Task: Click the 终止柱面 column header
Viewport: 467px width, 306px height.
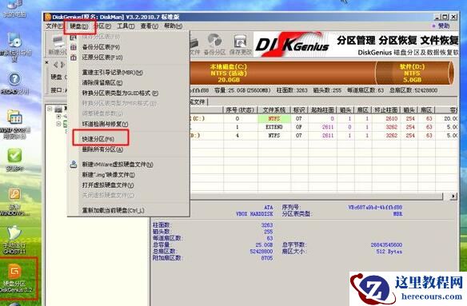Action: click(x=386, y=110)
